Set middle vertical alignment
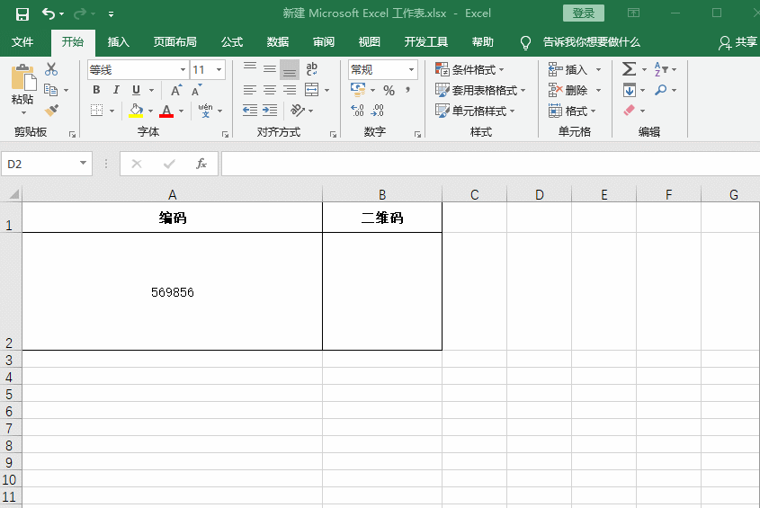 click(270, 69)
